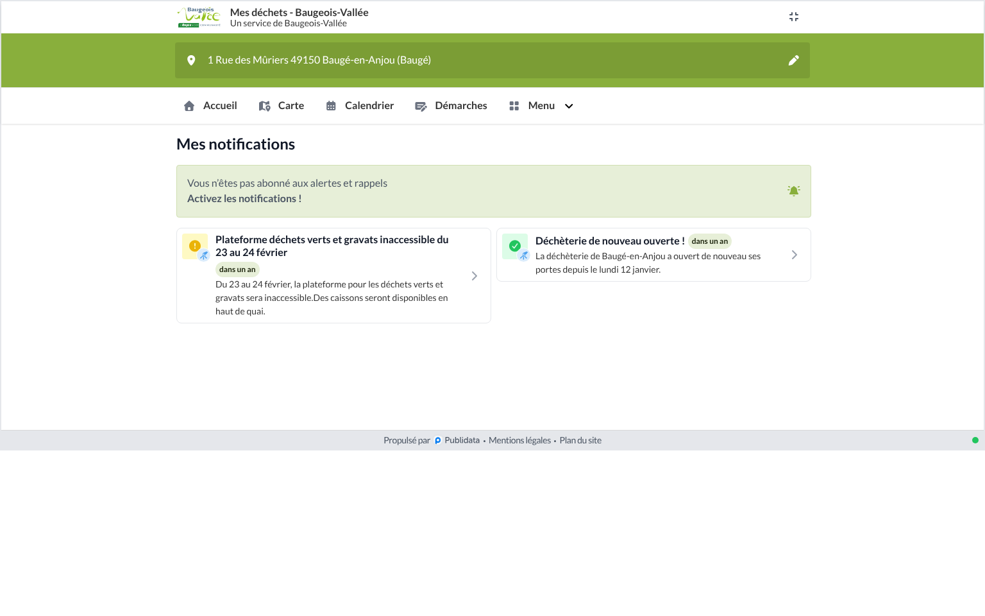Click 'Mes déchets - Baugeois-Vallée' title
The image size is (985, 616).
tap(299, 12)
